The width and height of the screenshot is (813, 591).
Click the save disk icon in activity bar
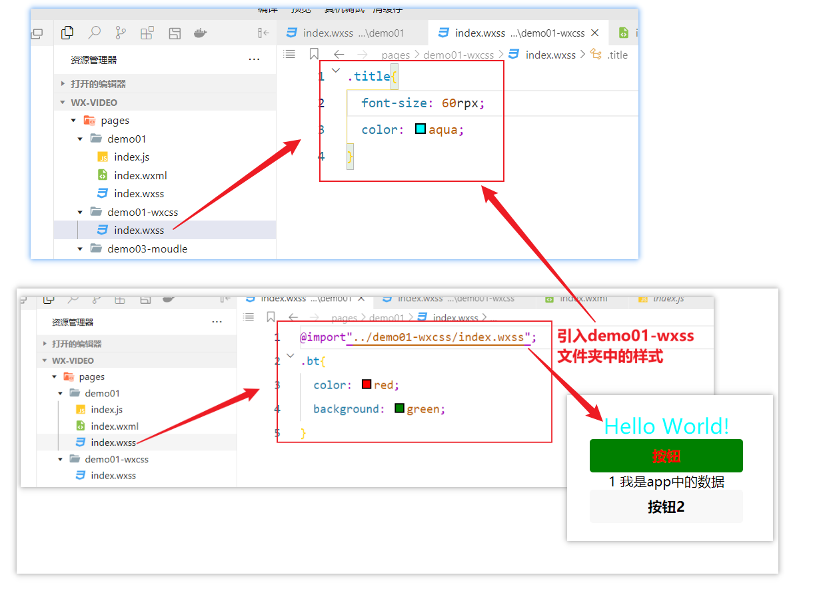pos(175,33)
